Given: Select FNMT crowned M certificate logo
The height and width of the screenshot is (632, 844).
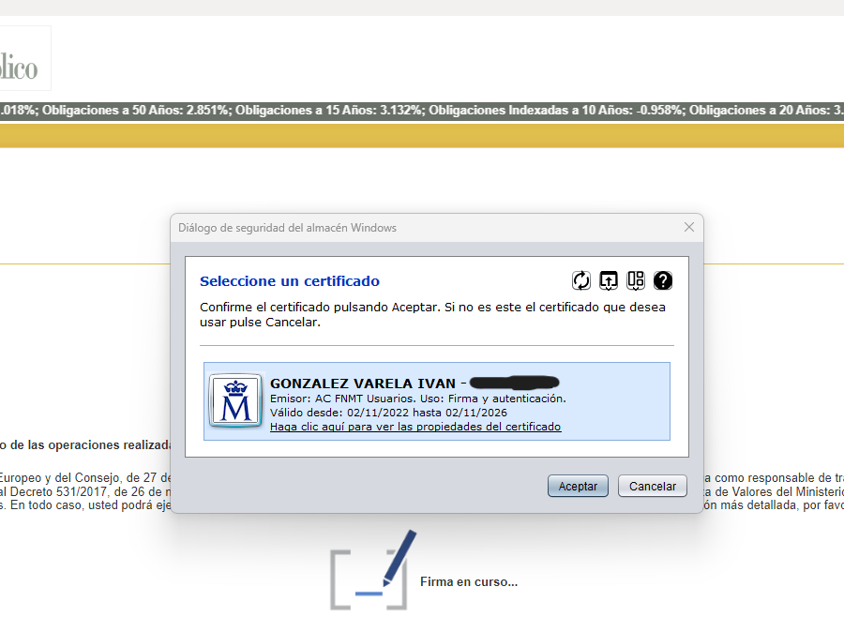Looking at the screenshot, I should (x=235, y=401).
